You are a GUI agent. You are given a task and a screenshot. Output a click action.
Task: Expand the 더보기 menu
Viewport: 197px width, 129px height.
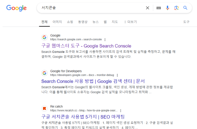coord(130,22)
